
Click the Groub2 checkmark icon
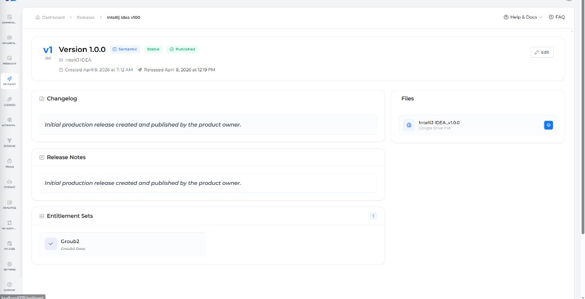coord(51,244)
